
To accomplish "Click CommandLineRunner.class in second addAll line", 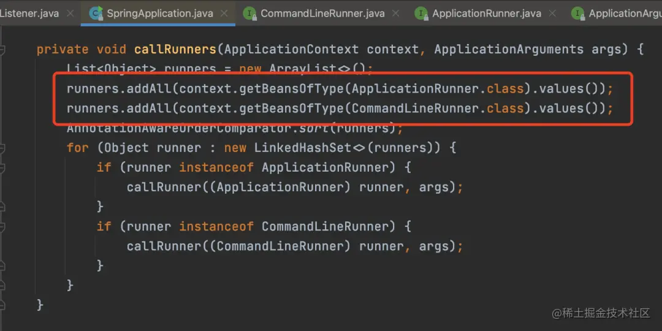I will (437, 108).
